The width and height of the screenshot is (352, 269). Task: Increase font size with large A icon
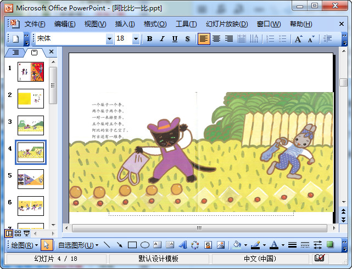298,39
